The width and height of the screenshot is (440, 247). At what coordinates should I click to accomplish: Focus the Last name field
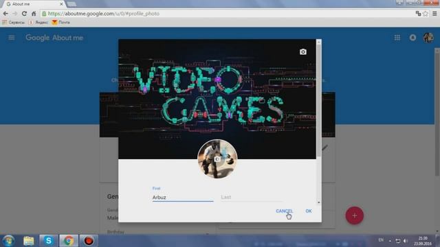click(x=252, y=197)
